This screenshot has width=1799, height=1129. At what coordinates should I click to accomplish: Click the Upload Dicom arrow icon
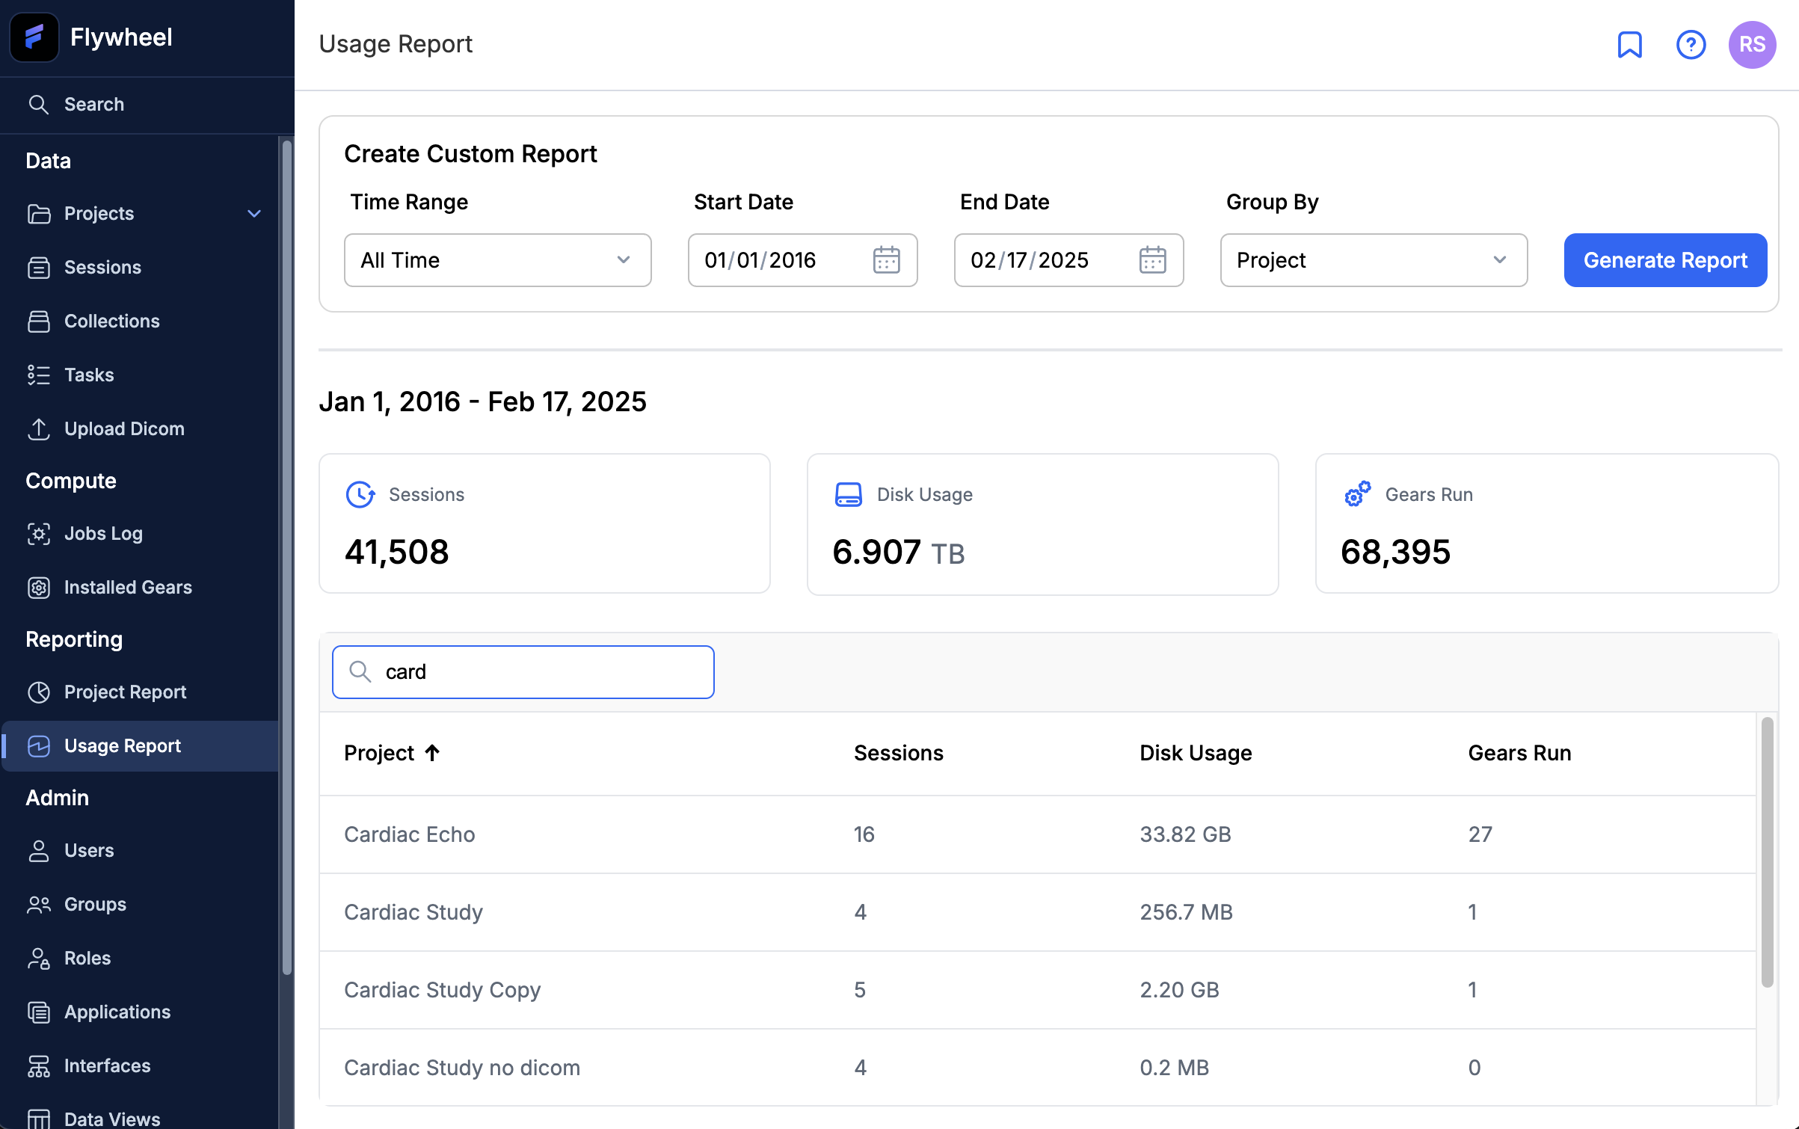(39, 429)
